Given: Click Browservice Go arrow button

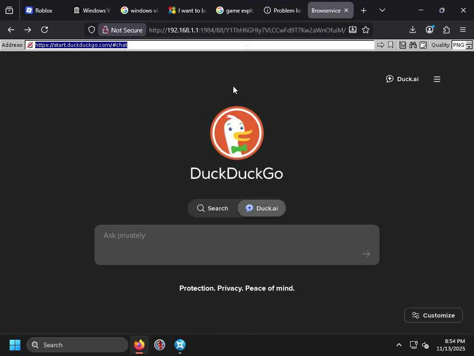Looking at the screenshot, I should [x=380, y=45].
